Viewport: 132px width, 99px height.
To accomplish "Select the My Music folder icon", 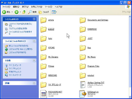I will tap(83, 57).
